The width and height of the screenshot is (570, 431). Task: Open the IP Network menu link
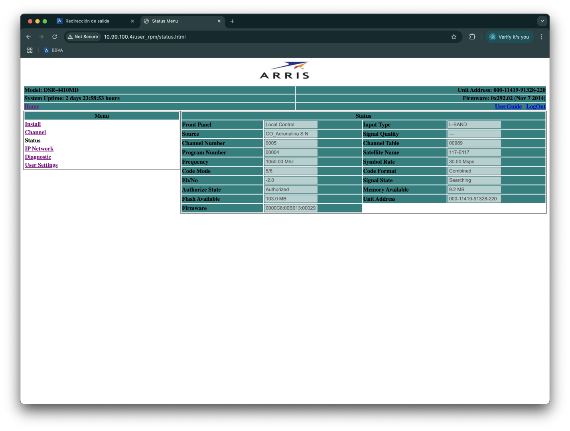39,149
